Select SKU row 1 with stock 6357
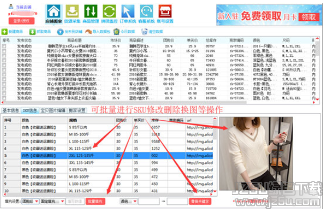This screenshot has height=209, width=323. [x=108, y=127]
